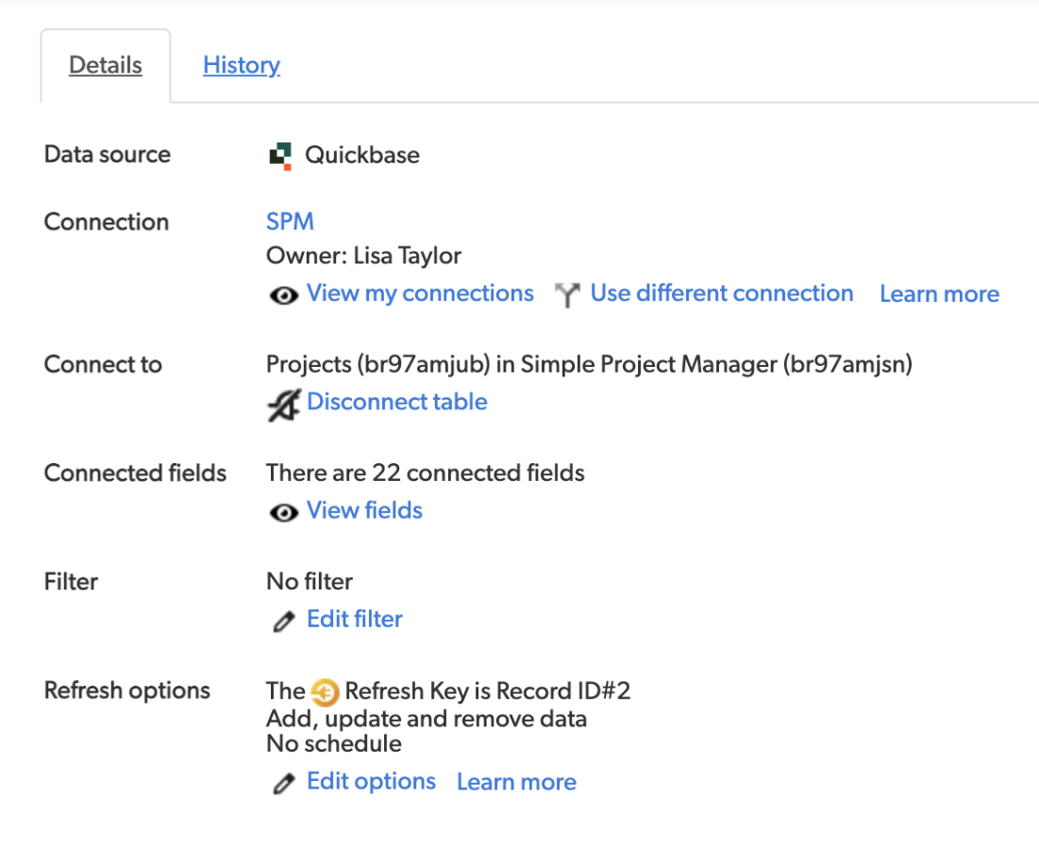Click the Edit filter link
1039x846 pixels.
pos(355,619)
